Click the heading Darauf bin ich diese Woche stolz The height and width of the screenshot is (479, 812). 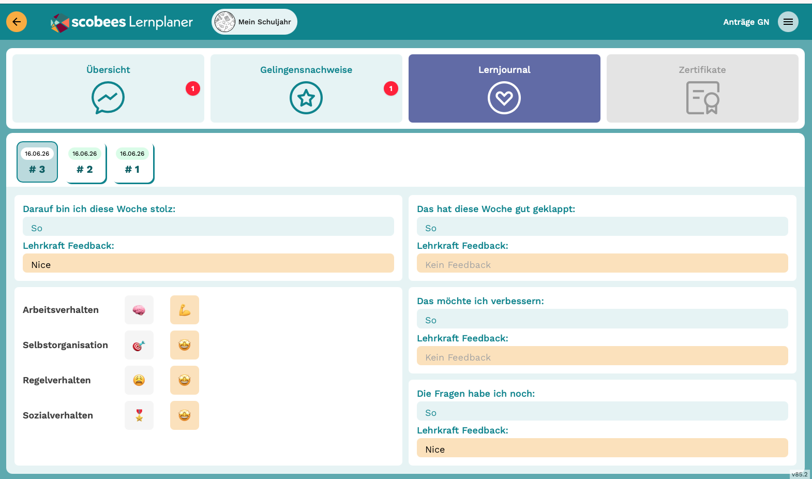click(x=99, y=209)
